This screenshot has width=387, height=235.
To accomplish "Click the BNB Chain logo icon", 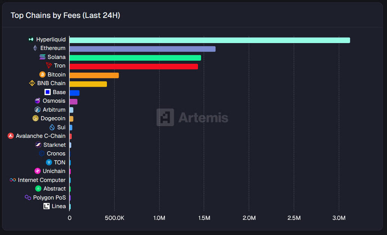I will pyautogui.click(x=32, y=83).
